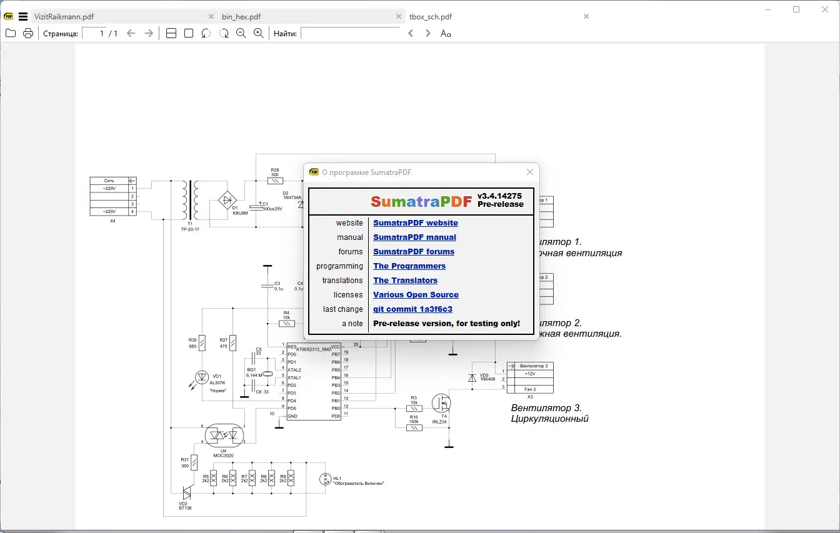This screenshot has height=533, width=840.
Task: Click the Open file folder icon
Action: [11, 33]
